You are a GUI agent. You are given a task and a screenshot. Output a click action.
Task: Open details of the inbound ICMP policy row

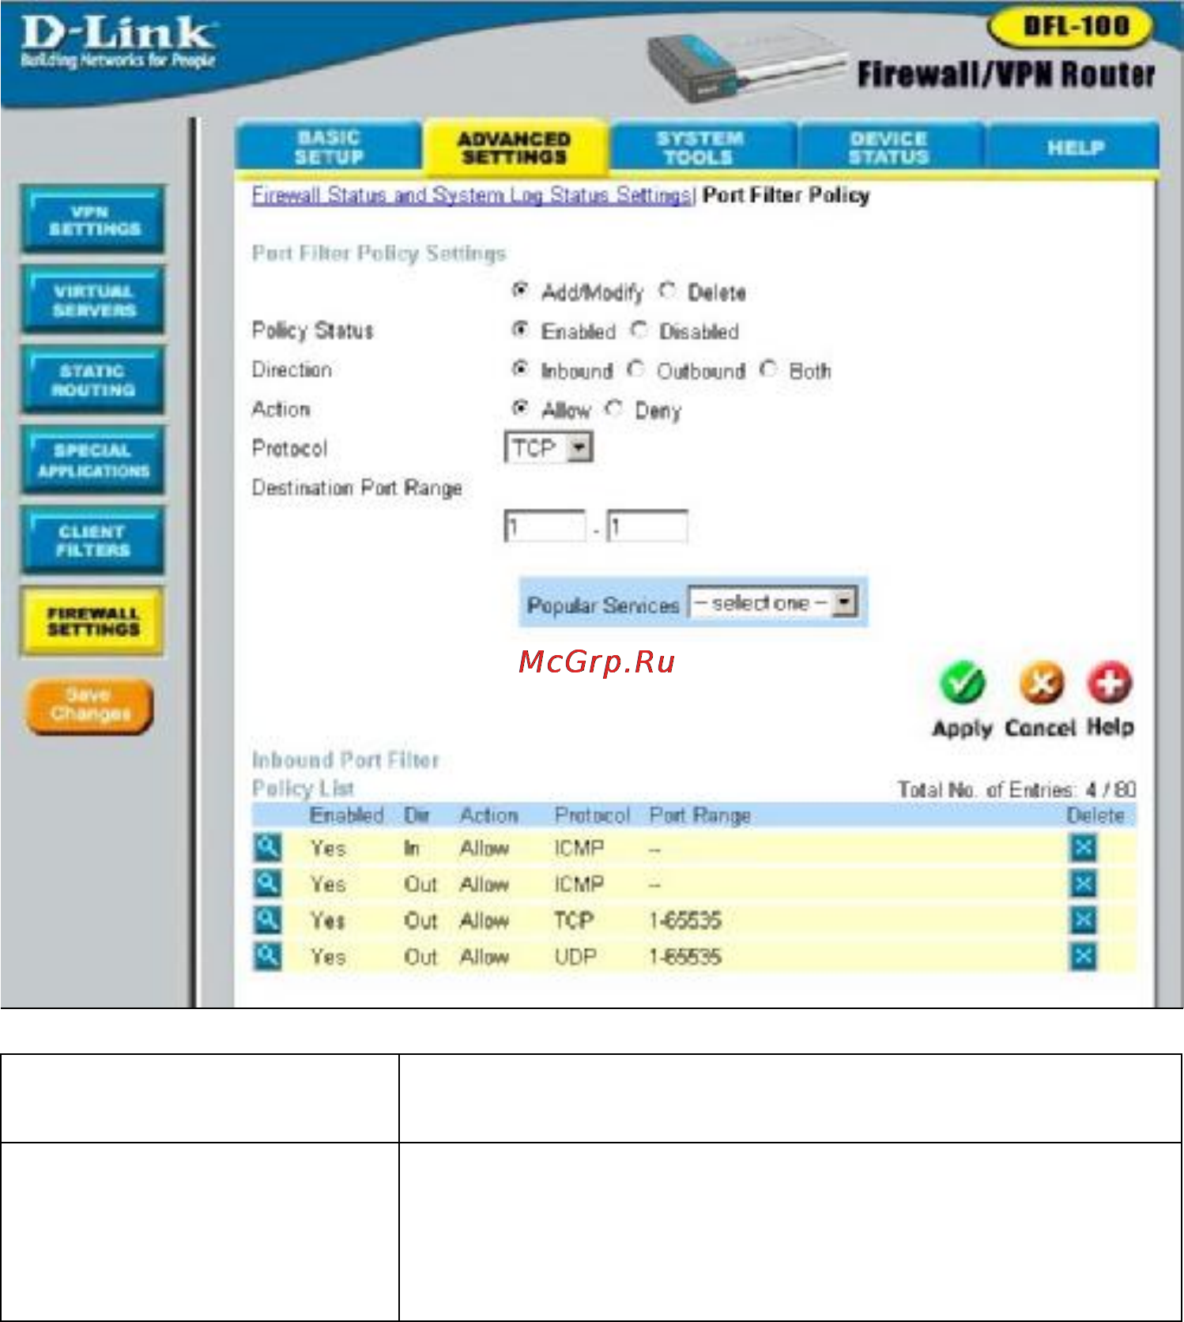pos(268,847)
